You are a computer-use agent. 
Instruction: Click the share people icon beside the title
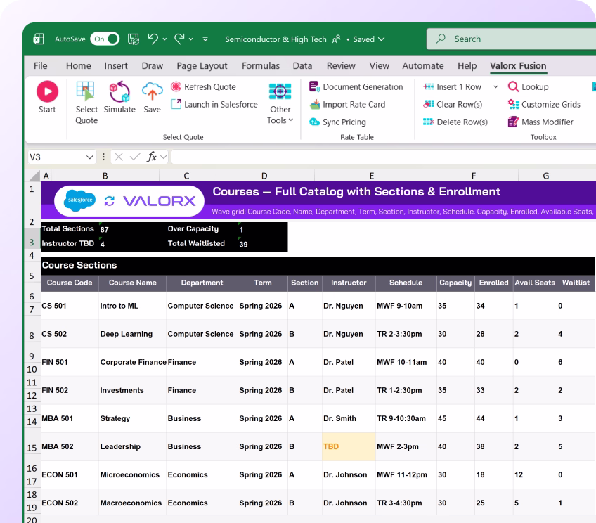(x=337, y=39)
